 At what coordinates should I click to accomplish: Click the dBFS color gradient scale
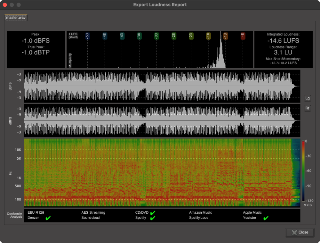pyautogui.click(x=303, y=171)
